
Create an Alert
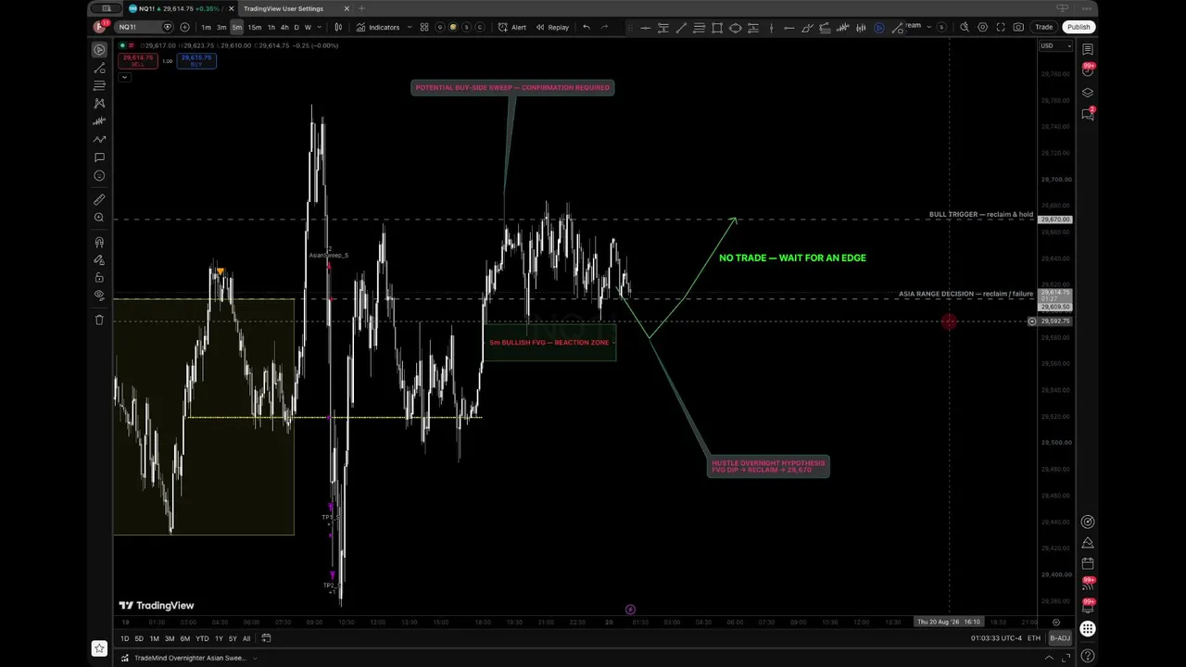512,27
